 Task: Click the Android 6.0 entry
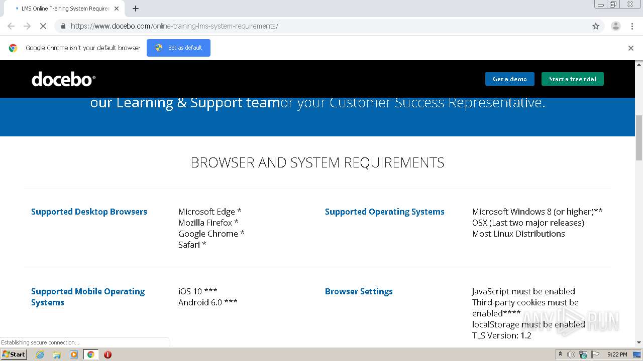click(x=208, y=302)
